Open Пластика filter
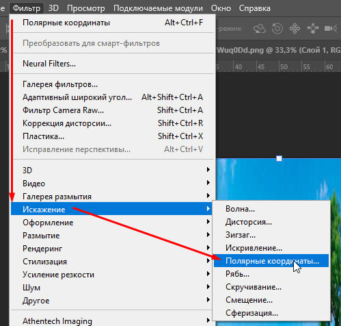 (x=113, y=136)
